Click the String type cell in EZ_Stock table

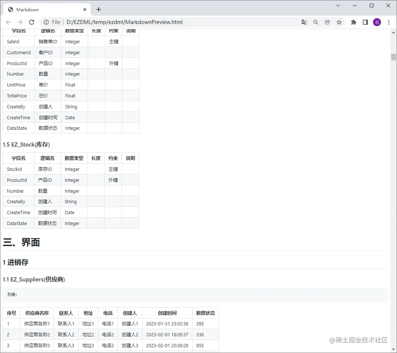tap(74, 201)
